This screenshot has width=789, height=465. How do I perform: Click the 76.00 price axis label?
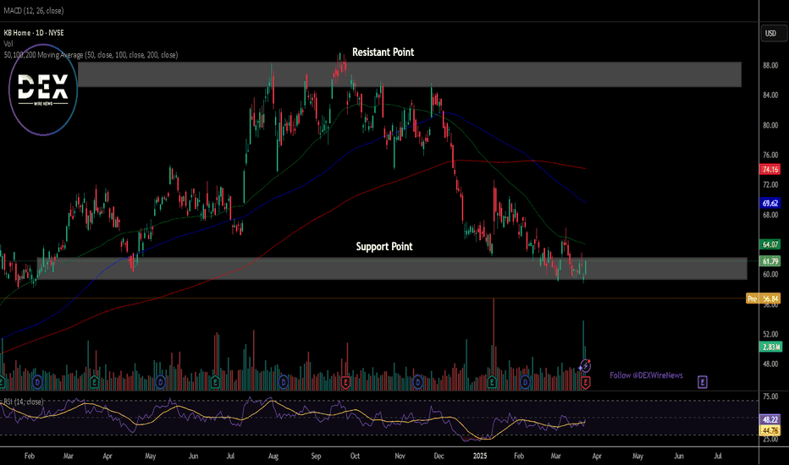770,155
